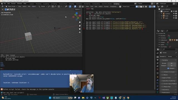This screenshot has height=100, width=178.
Task: Open the viewport Options dropdown
Action: pyautogui.click(x=78, y=9)
